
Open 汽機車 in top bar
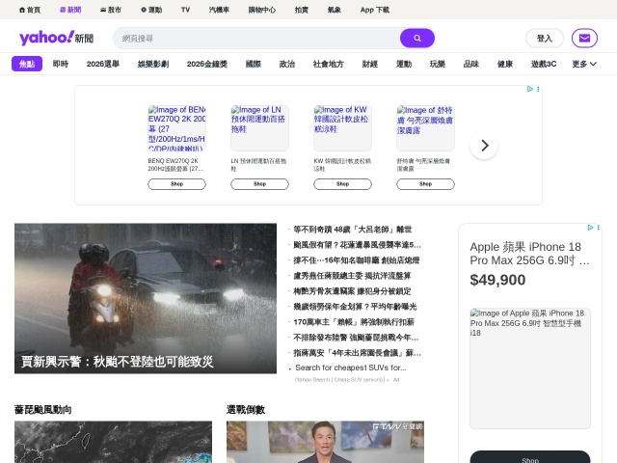click(x=219, y=10)
